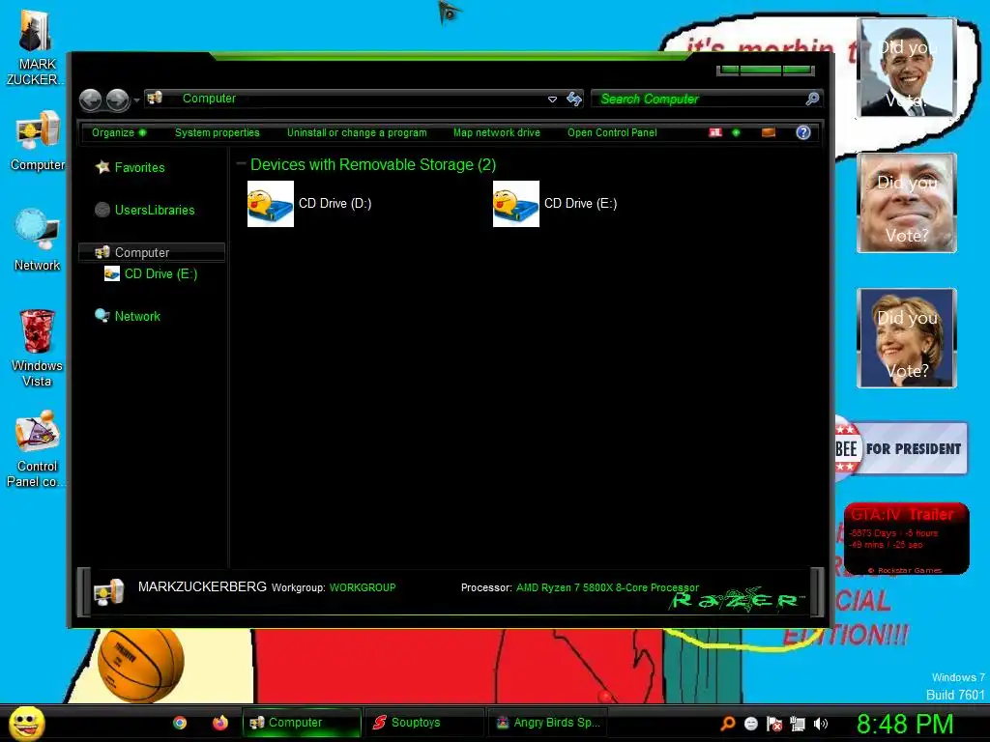Click the 8:48 PM taskbar clock
This screenshot has width=990, height=742.
coord(905,724)
